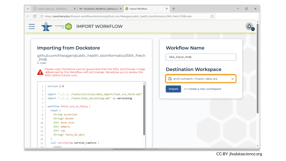The width and height of the screenshot is (286, 161).
Task: Bookmark this page with the star icon
Action: pos(212,16)
